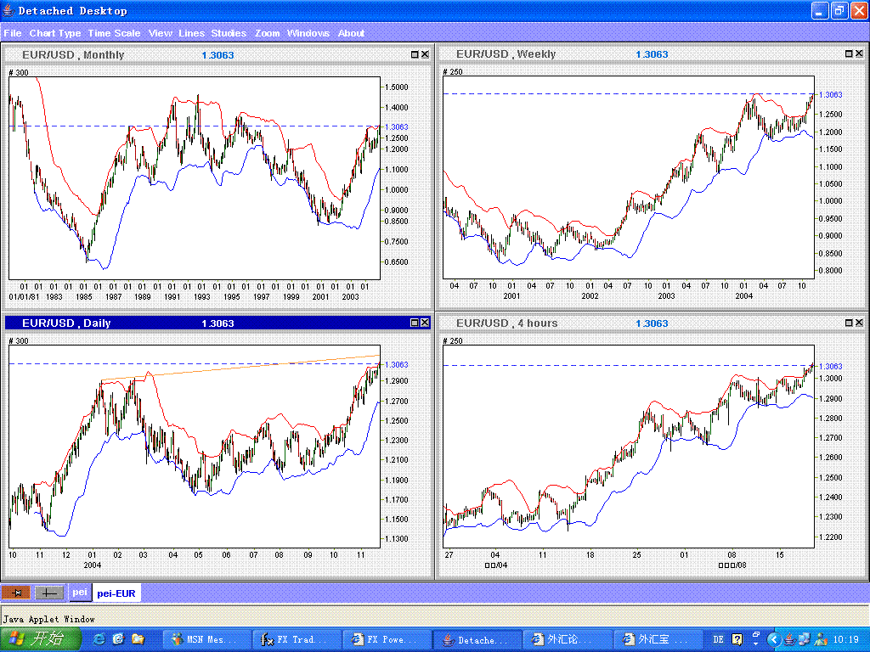
Task: Click the MSN Messenger tray icon
Action: [821, 640]
